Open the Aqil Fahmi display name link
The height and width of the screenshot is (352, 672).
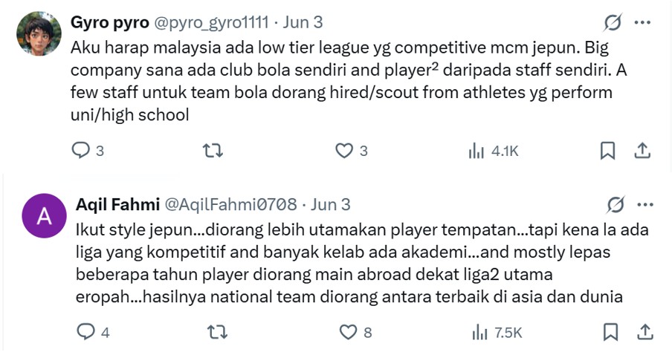[118, 205]
